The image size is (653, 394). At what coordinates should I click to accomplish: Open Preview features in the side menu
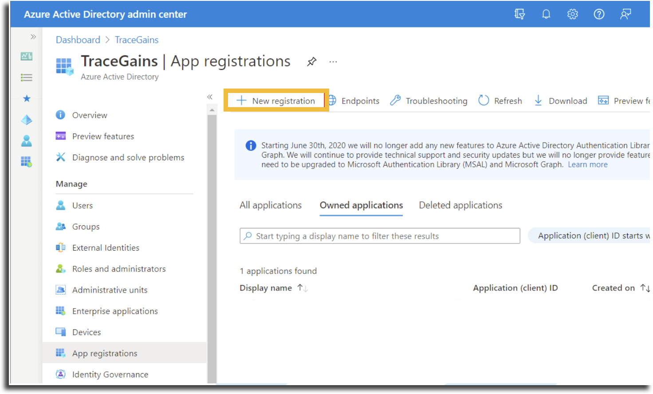[94, 136]
